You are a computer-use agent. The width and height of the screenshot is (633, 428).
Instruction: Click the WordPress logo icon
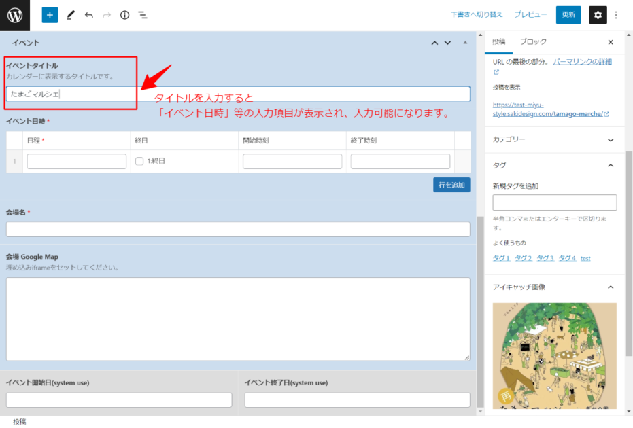point(15,15)
